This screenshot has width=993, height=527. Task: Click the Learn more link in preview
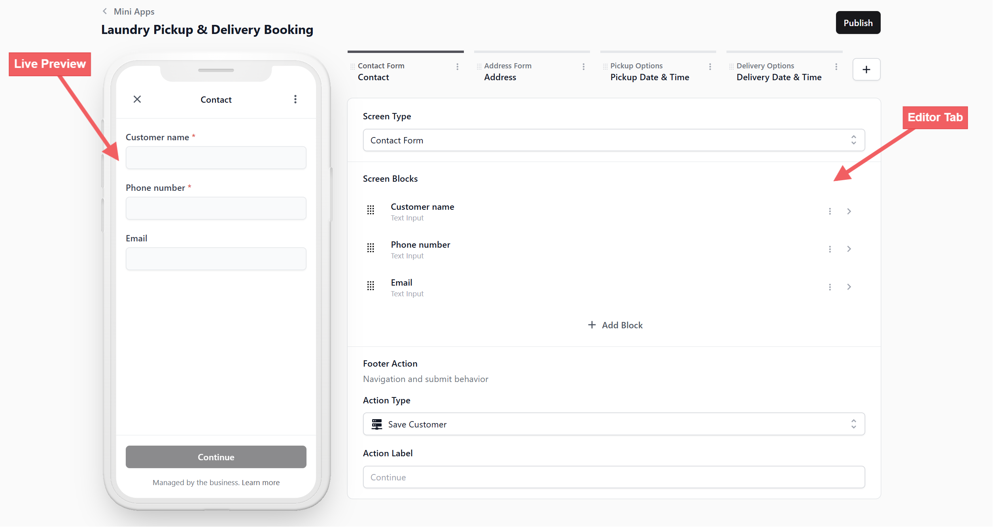pyautogui.click(x=261, y=482)
